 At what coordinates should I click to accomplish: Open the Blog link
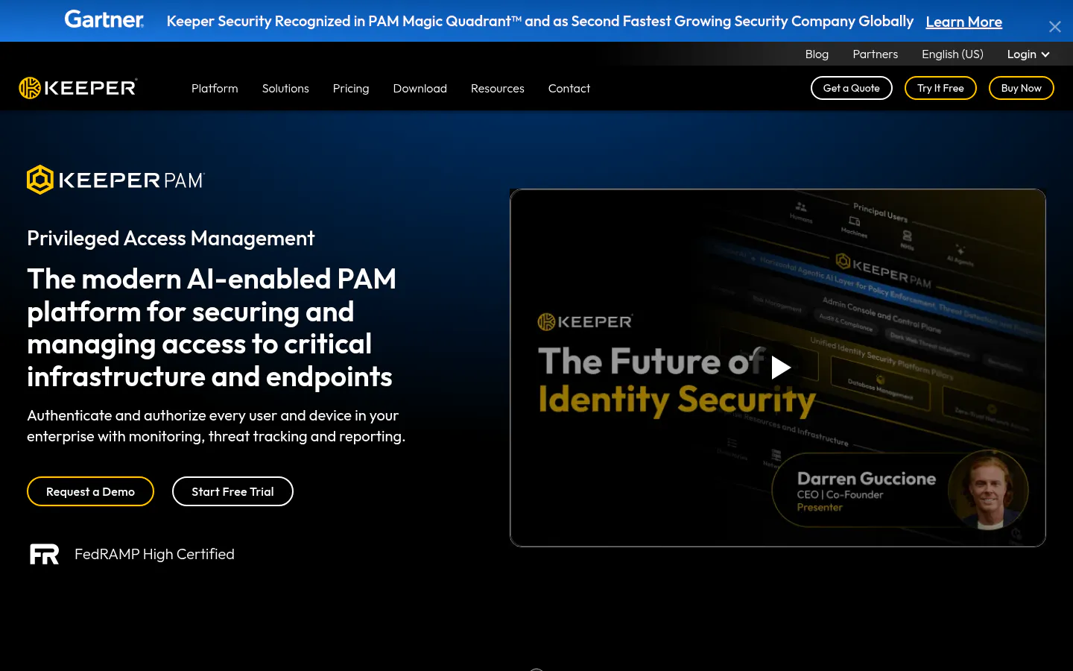click(817, 54)
